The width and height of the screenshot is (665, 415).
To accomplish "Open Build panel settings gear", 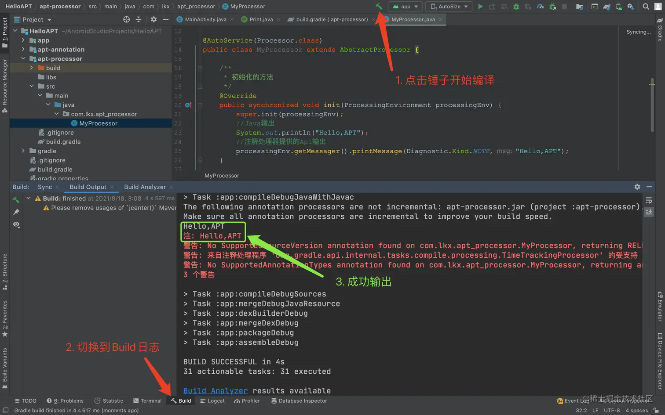I will pyautogui.click(x=637, y=187).
